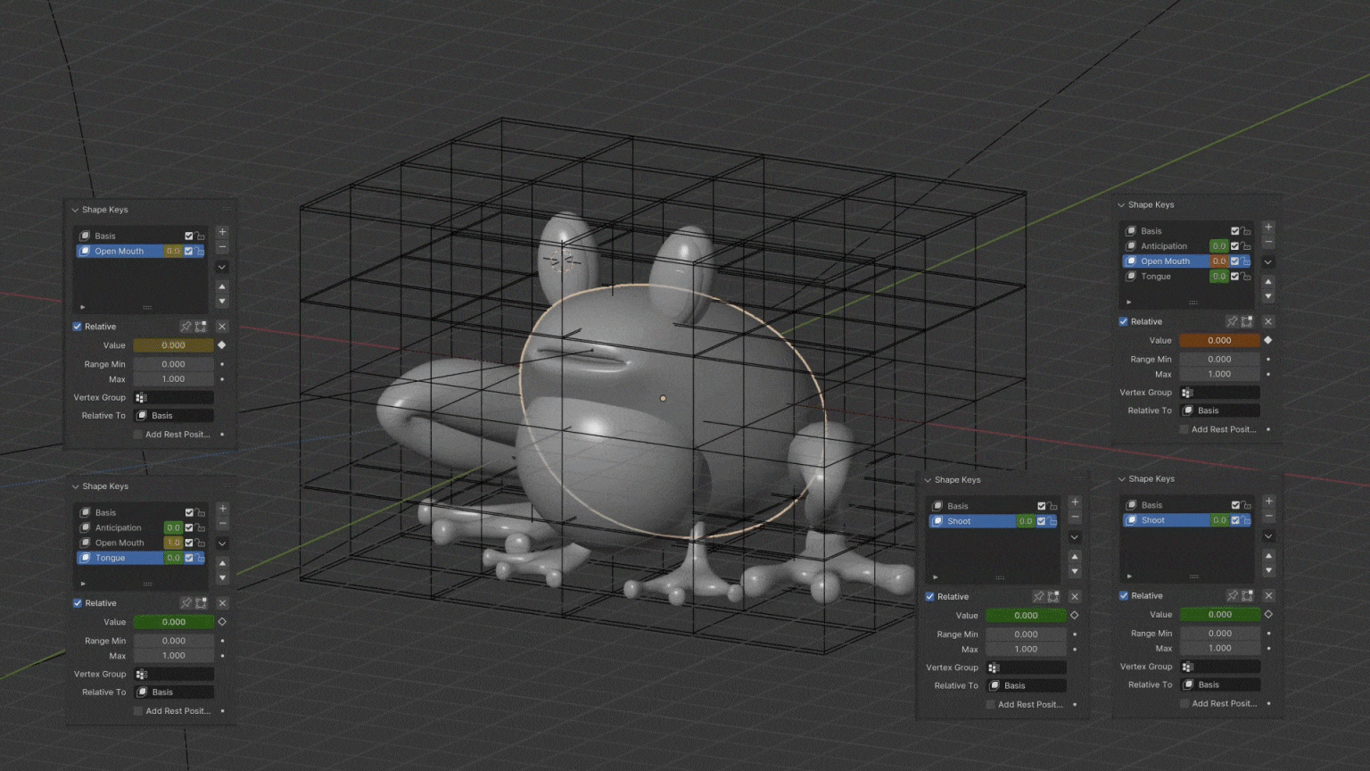Select Open Mouth in the Tongue-selected panel list
Screen dimensions: 1370x771
coord(120,543)
